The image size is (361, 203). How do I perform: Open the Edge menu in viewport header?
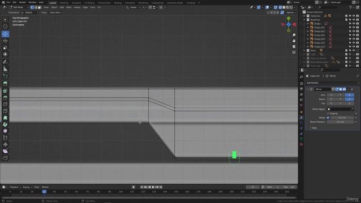tap(85, 7)
